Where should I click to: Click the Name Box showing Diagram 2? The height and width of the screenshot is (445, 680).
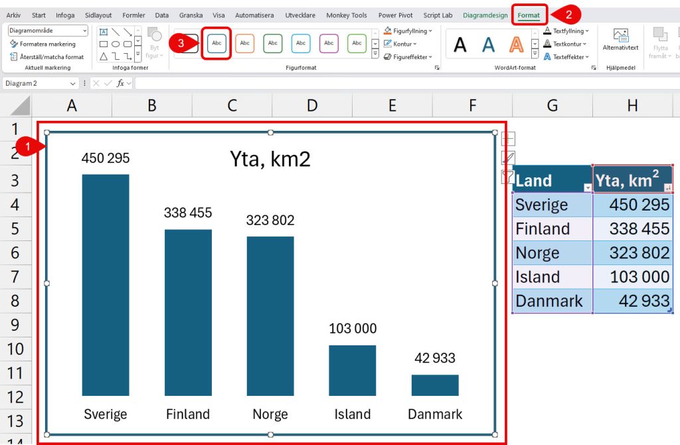(36, 83)
